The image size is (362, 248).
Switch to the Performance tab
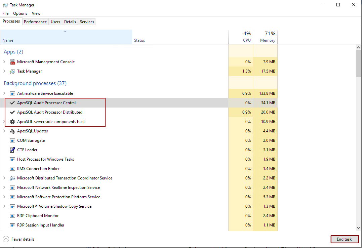(x=35, y=22)
